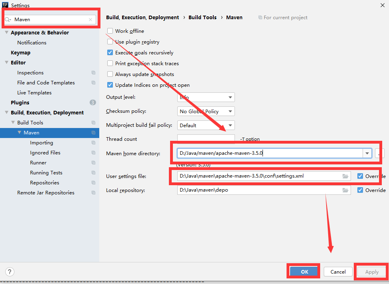Click browse button beside Maven home directory
Screen dimensions: 389x284
379,153
